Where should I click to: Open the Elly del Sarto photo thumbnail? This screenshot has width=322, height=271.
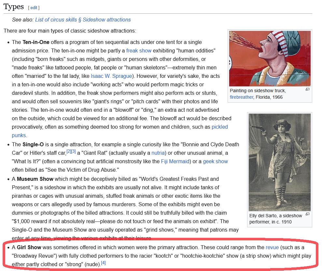279,162
